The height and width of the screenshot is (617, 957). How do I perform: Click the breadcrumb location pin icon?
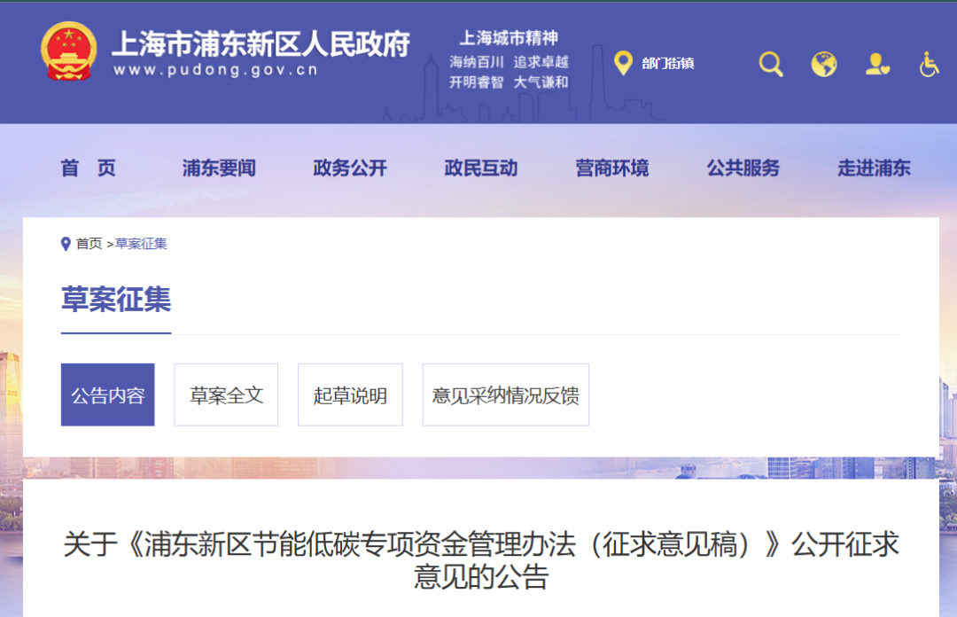(66, 244)
